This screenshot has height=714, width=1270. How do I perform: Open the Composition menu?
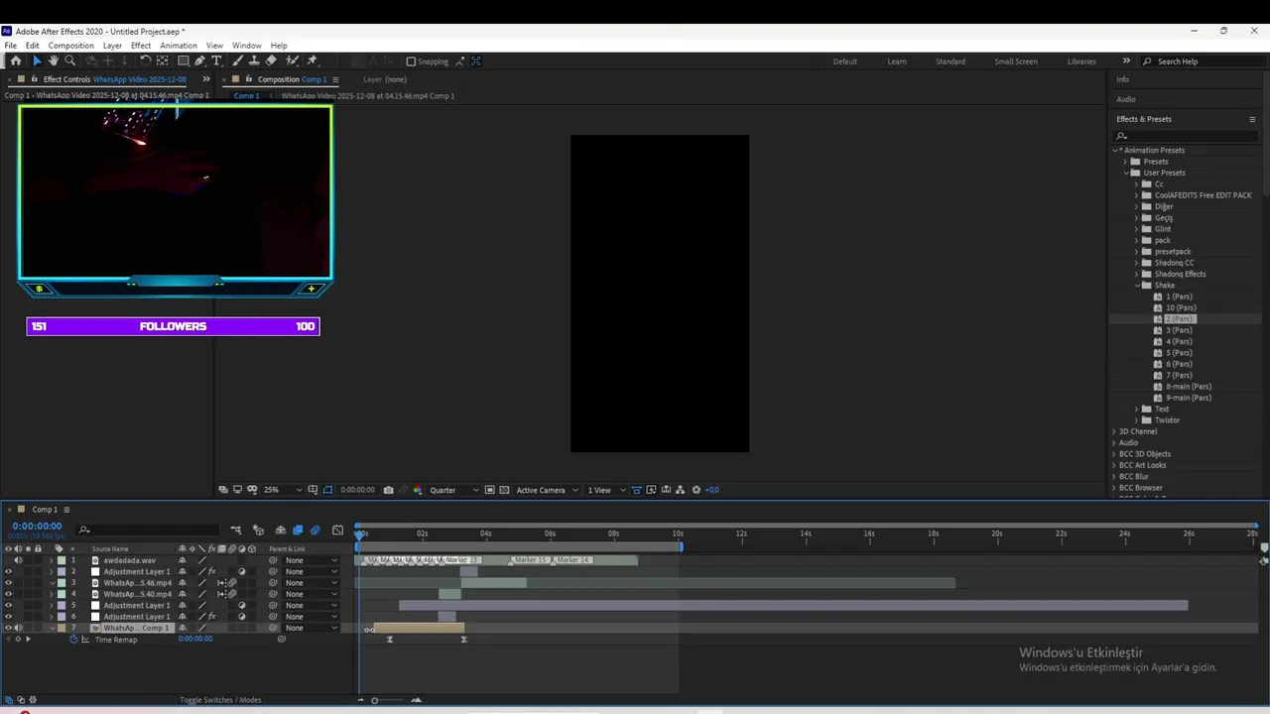70,46
